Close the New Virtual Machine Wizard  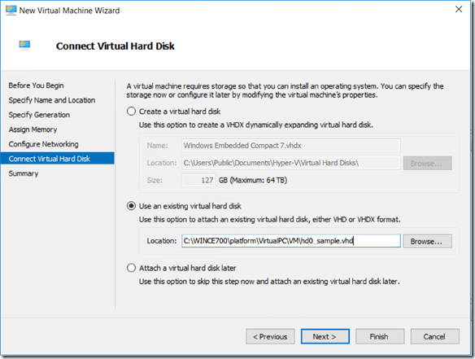tap(459, 10)
